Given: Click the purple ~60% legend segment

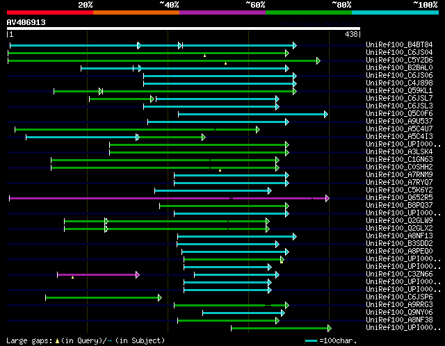Looking at the screenshot, I should click(222, 13).
